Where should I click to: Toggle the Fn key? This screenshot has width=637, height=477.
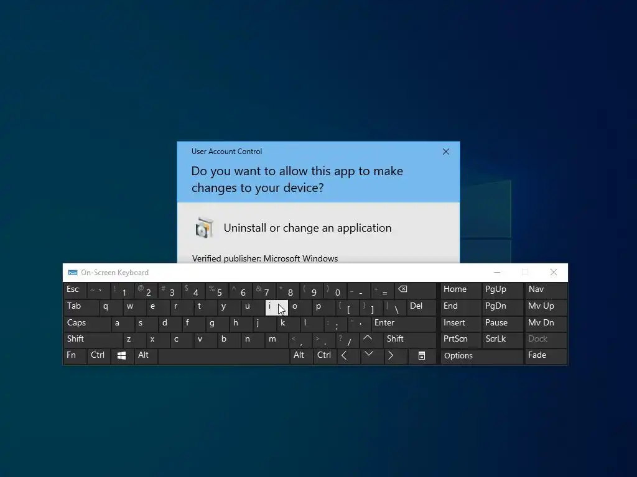[x=75, y=356]
